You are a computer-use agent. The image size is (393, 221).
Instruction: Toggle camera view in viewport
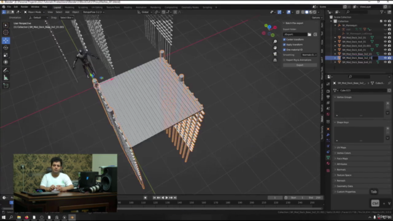coord(275,53)
